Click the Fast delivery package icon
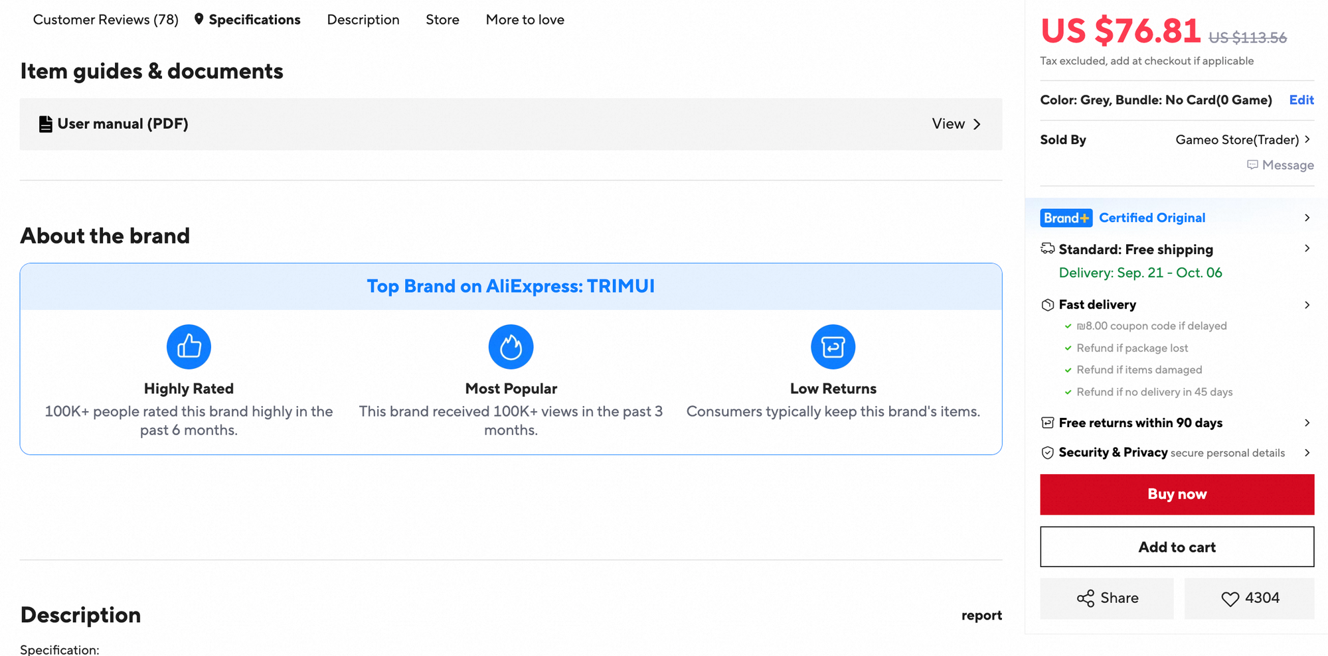This screenshot has height=656, width=1328. tap(1047, 304)
